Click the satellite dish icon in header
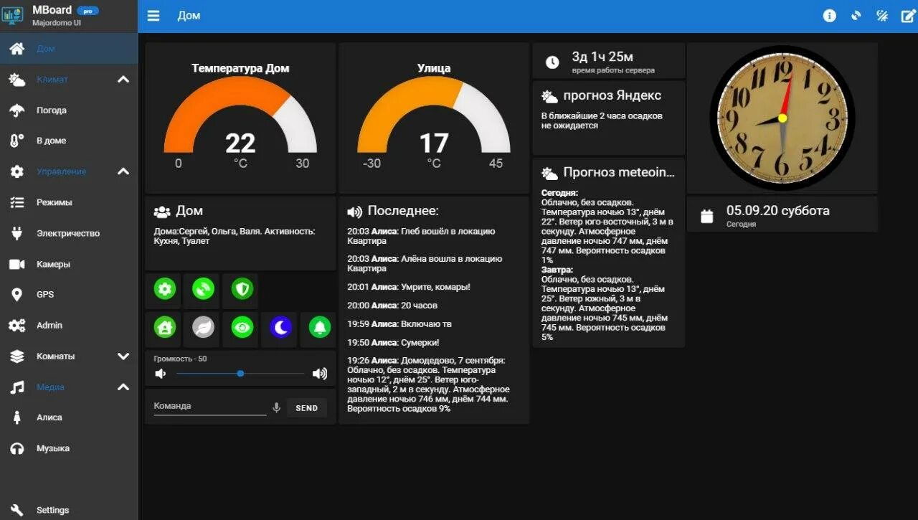Image resolution: width=918 pixels, height=520 pixels. tap(856, 16)
